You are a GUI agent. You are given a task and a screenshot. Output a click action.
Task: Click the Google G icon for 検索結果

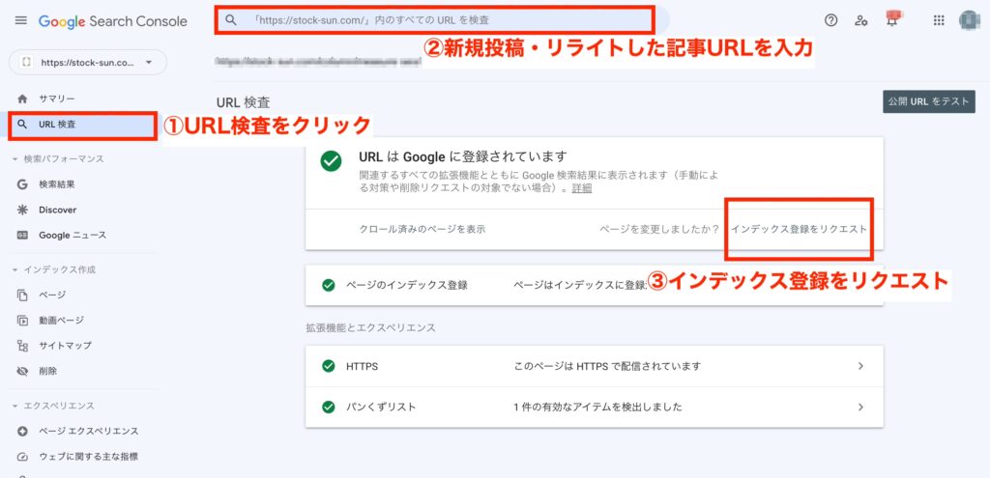23,184
